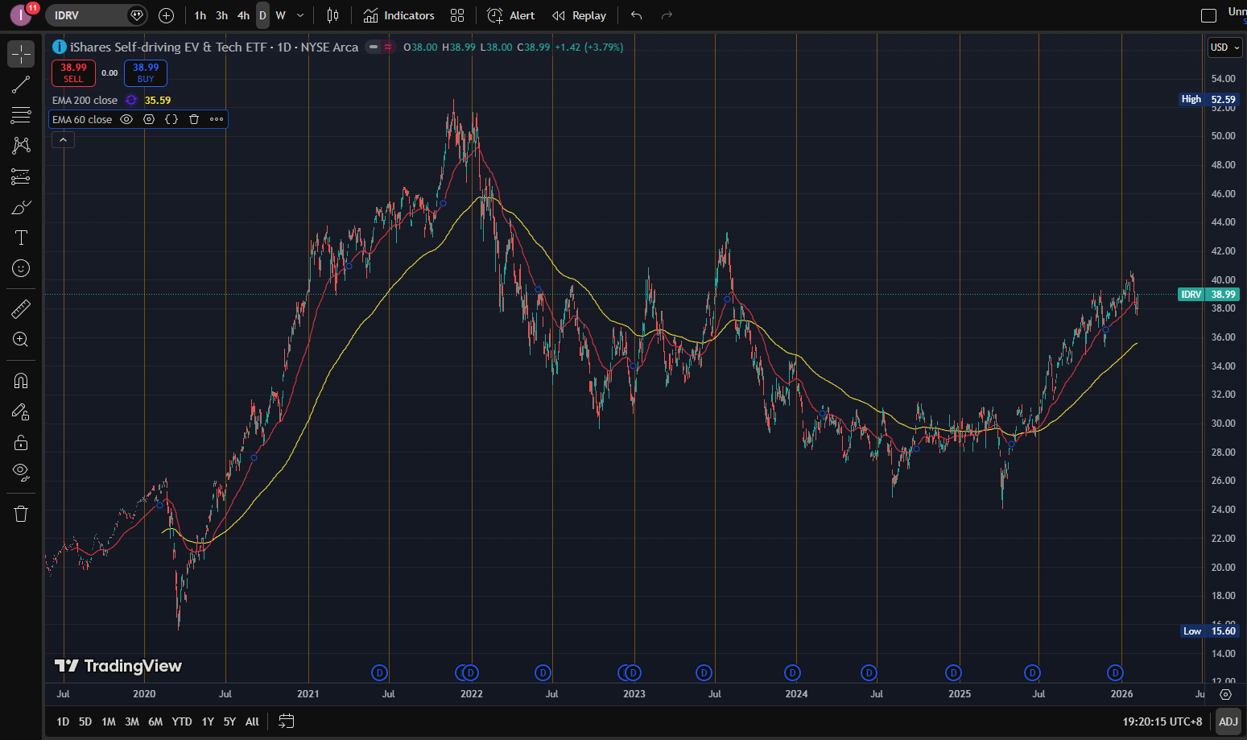This screenshot has width=1247, height=740.
Task: Select the brush drawing tool
Action: 21,207
